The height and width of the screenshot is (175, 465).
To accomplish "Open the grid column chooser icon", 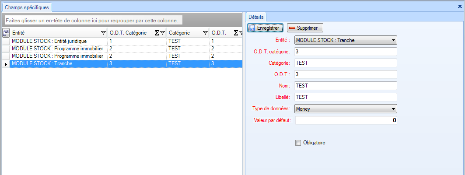I will pos(6,32).
